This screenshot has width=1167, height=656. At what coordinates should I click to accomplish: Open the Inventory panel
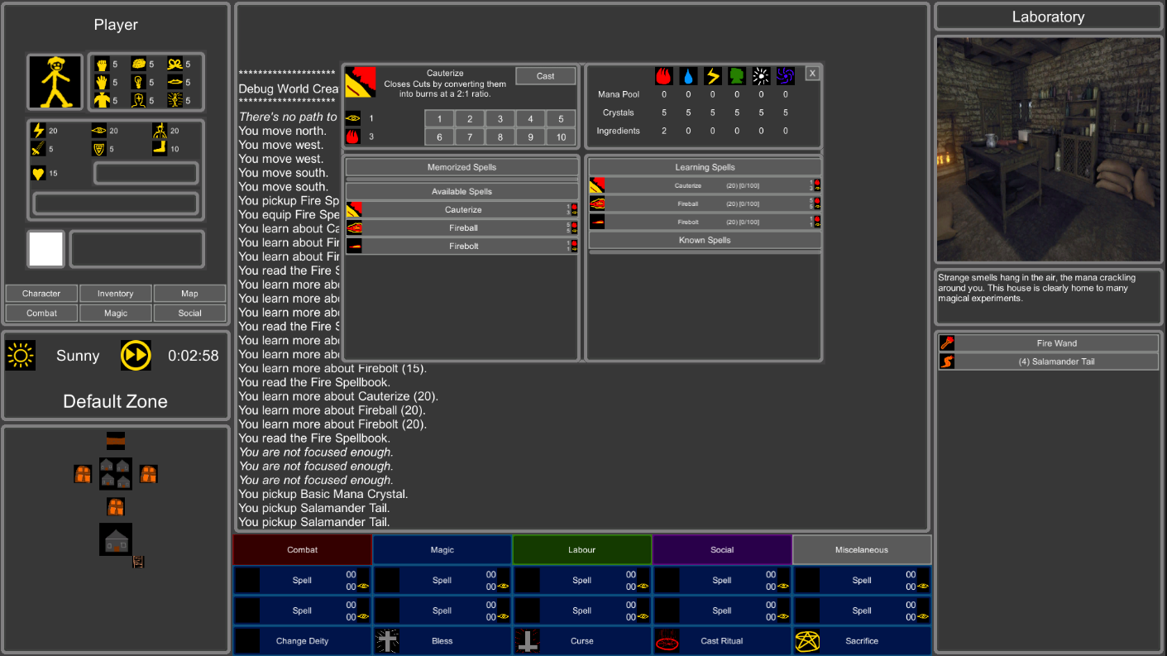(x=115, y=294)
